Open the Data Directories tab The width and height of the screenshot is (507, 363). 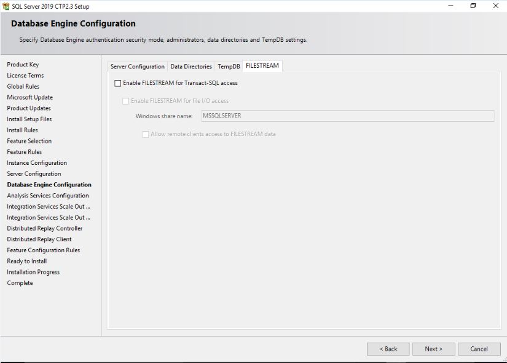point(191,66)
